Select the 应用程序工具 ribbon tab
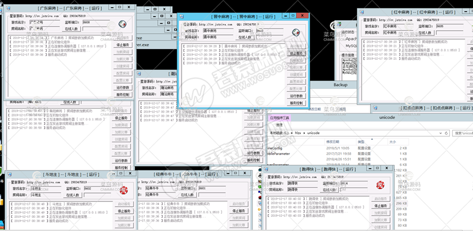The image size is (473, 231). [x=280, y=118]
